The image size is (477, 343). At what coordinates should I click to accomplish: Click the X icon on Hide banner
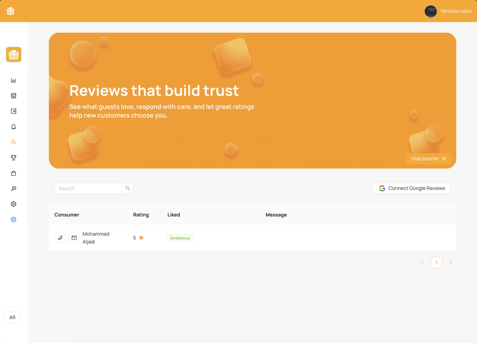[x=444, y=158]
